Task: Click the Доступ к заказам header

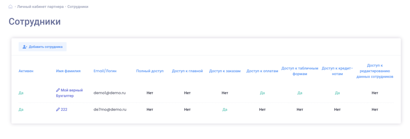Action: click(x=225, y=71)
